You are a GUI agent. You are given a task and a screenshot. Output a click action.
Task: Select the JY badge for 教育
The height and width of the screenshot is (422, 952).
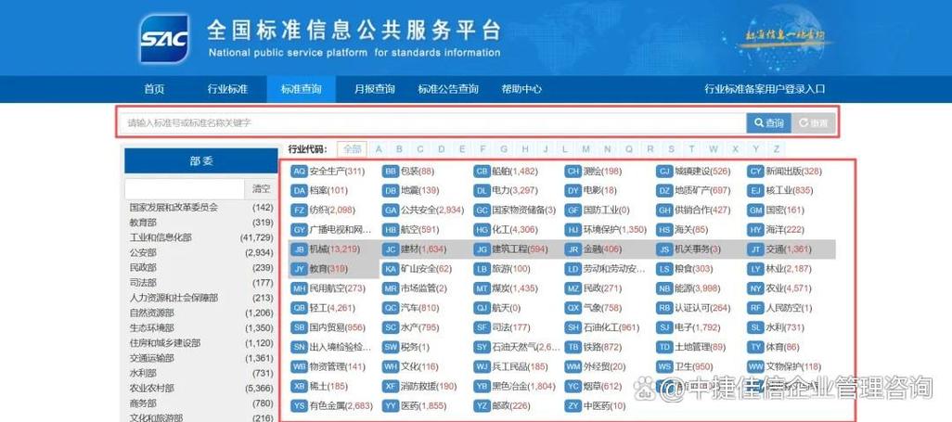(299, 269)
